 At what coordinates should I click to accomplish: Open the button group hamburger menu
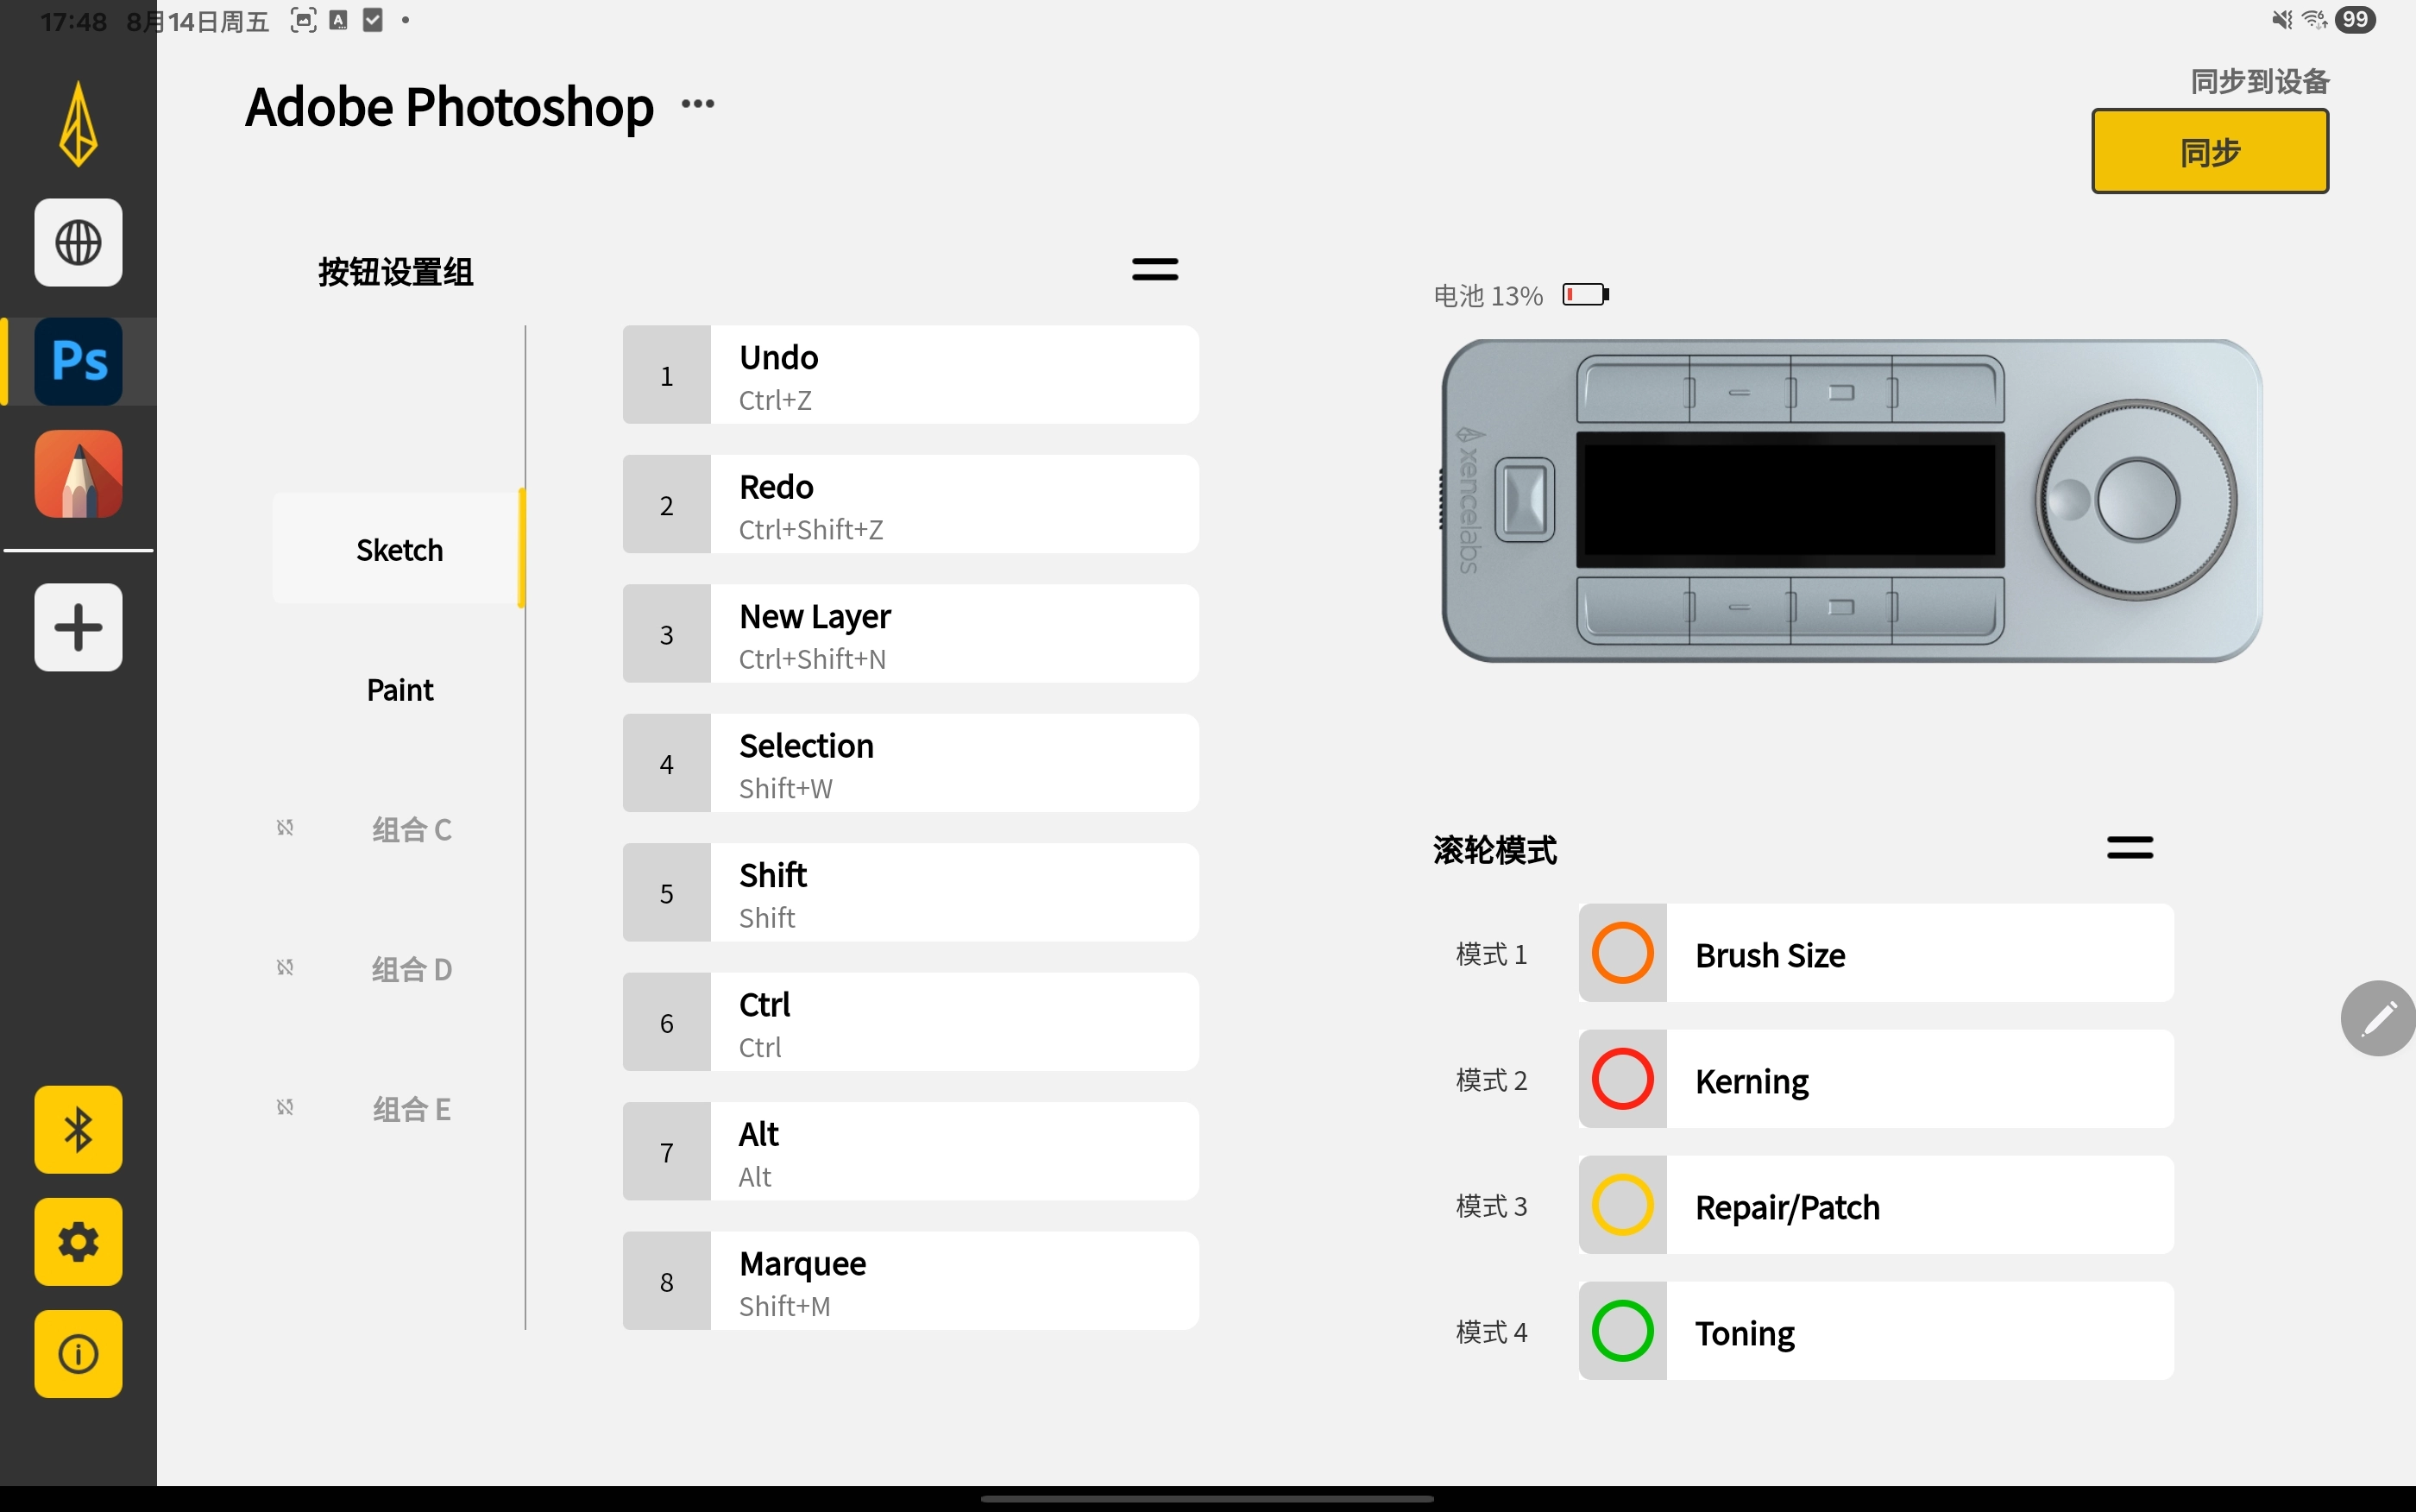1155,269
